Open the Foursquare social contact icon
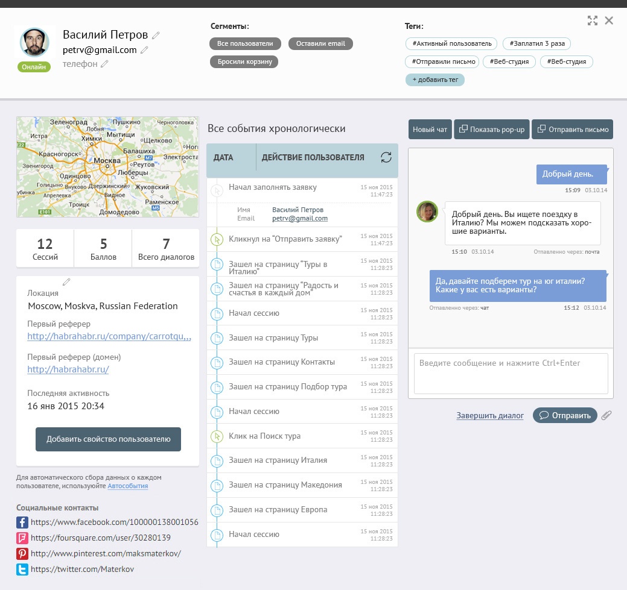627x590 pixels. click(22, 538)
